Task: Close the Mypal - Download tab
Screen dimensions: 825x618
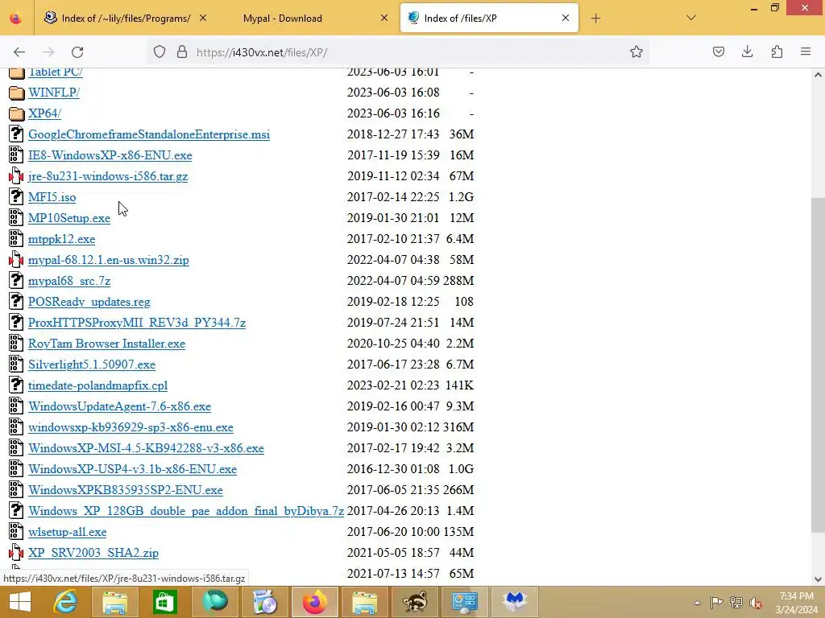Action: tap(384, 18)
